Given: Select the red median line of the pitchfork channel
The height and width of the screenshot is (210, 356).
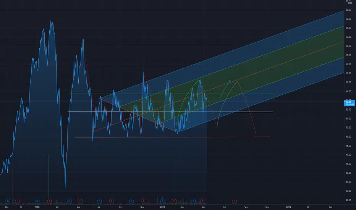Looking at the screenshot, I should (218, 87).
